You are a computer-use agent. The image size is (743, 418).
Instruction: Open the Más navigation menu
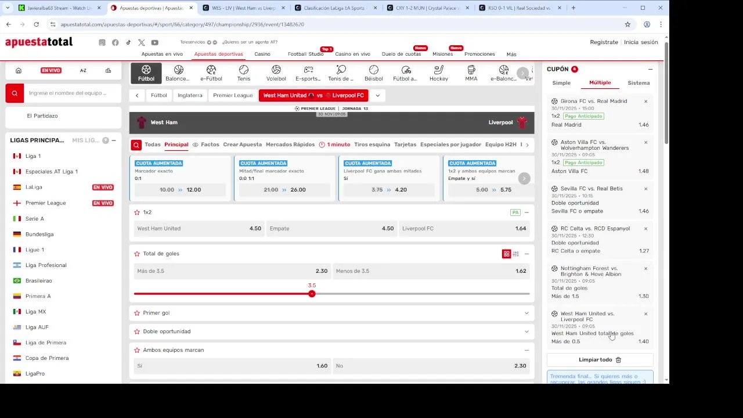511,55
